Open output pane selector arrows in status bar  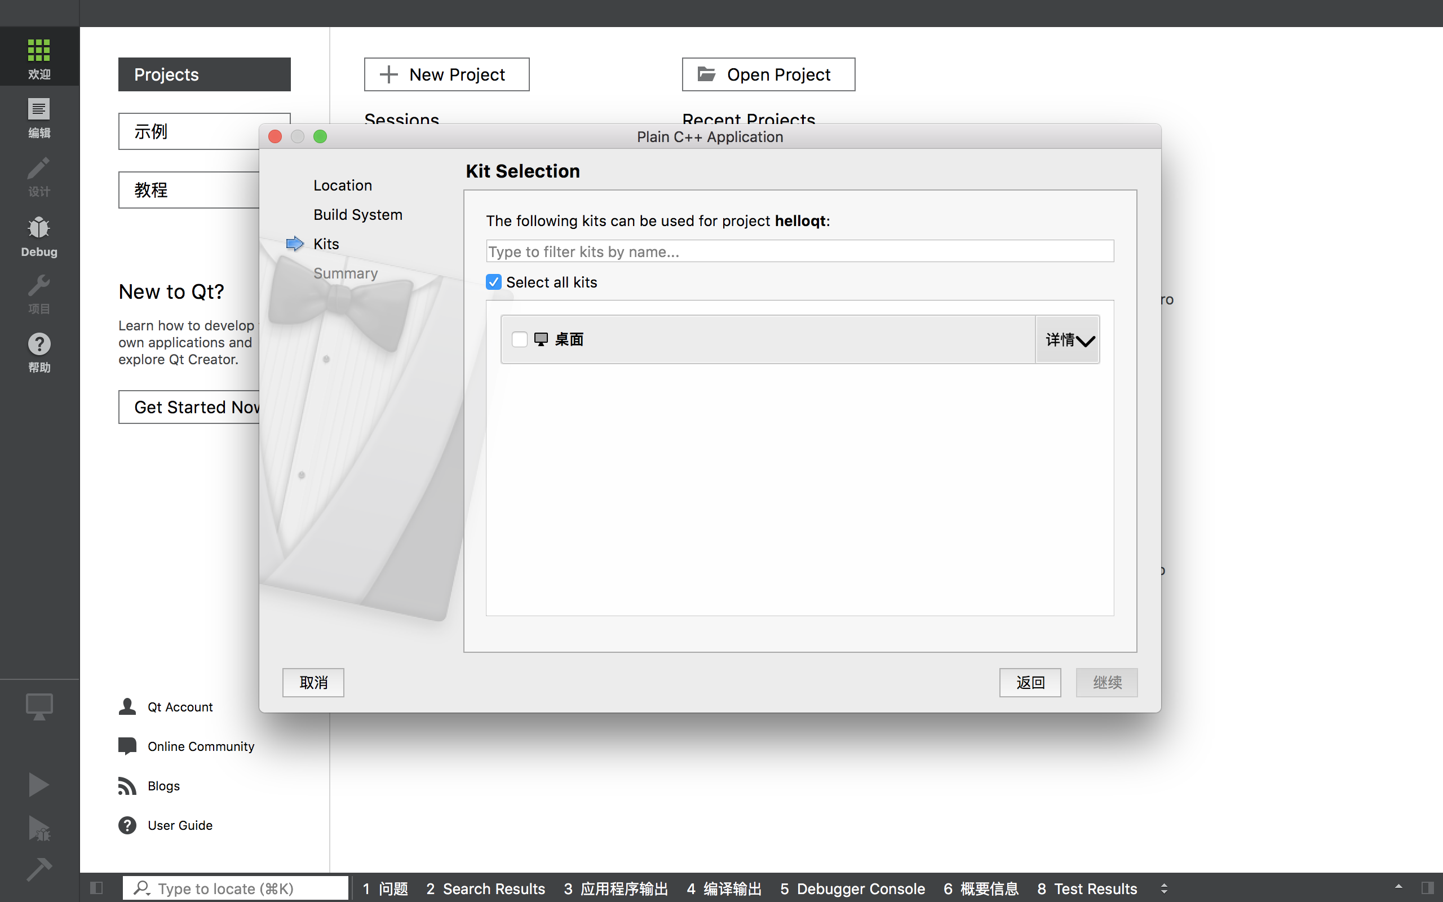click(1164, 888)
